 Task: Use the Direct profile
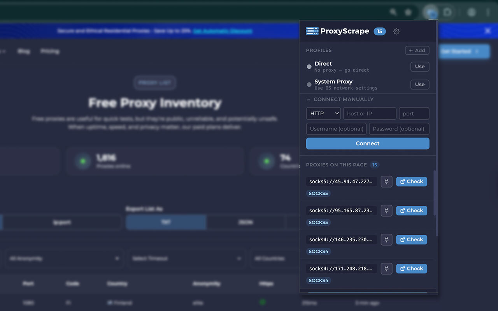pyautogui.click(x=420, y=66)
